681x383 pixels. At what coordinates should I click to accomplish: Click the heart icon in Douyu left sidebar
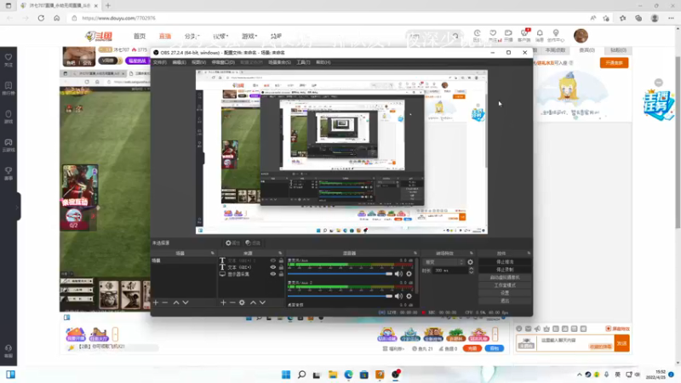9,60
